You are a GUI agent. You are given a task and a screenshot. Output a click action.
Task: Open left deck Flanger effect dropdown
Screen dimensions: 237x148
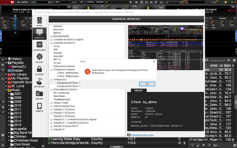pyautogui.click(x=26, y=18)
